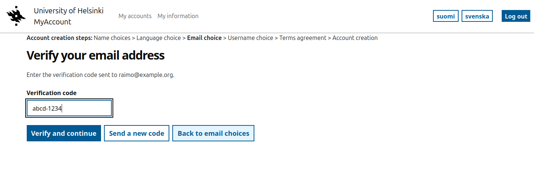Select the Terms agreement step in breadcrumb
534x185 pixels.
[303, 38]
